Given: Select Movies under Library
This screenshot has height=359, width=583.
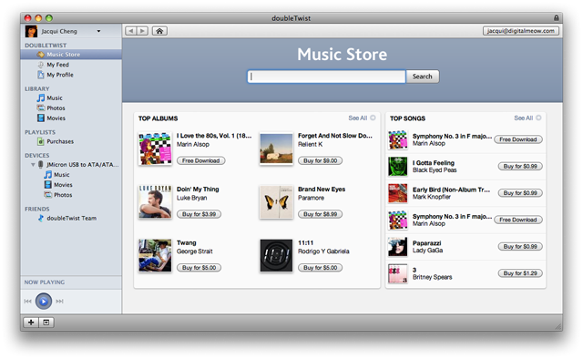Looking at the screenshot, I should point(56,118).
